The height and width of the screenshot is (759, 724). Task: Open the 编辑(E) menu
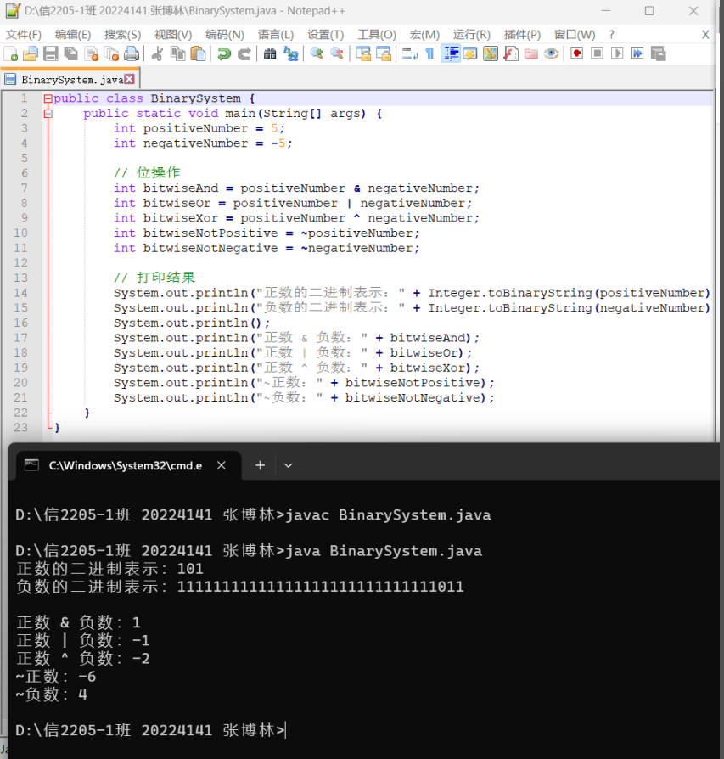(x=73, y=35)
